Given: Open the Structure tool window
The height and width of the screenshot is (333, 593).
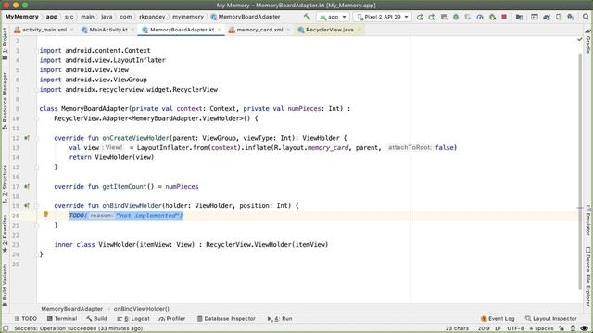Looking at the screenshot, I should [x=5, y=184].
